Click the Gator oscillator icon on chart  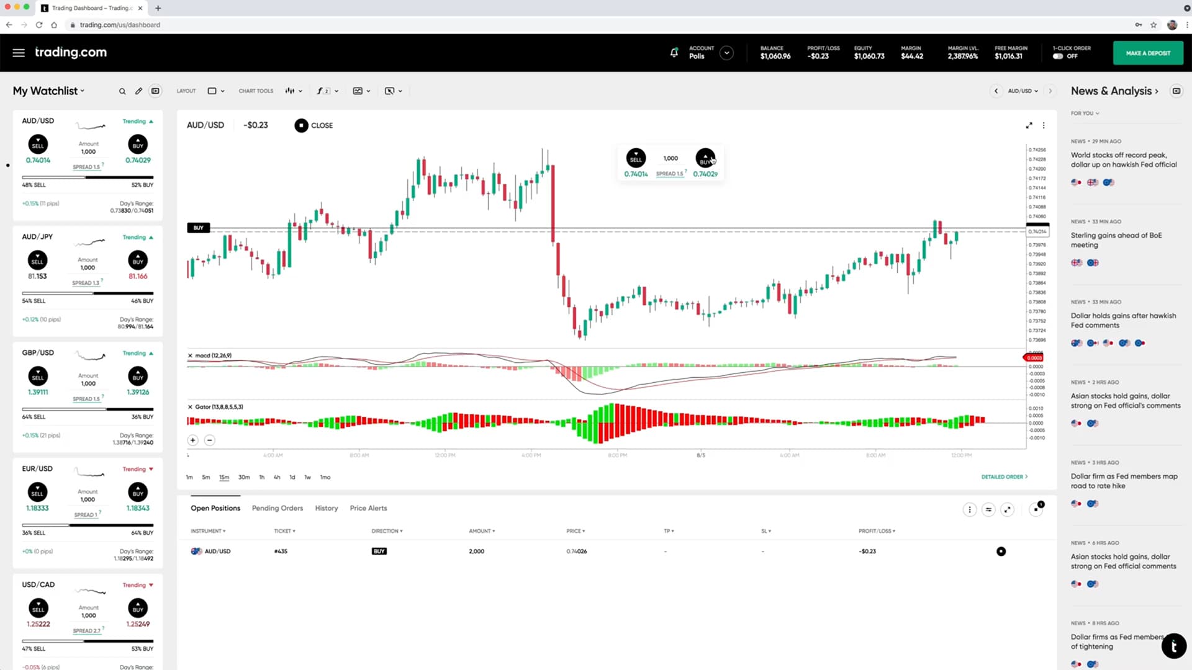click(190, 406)
